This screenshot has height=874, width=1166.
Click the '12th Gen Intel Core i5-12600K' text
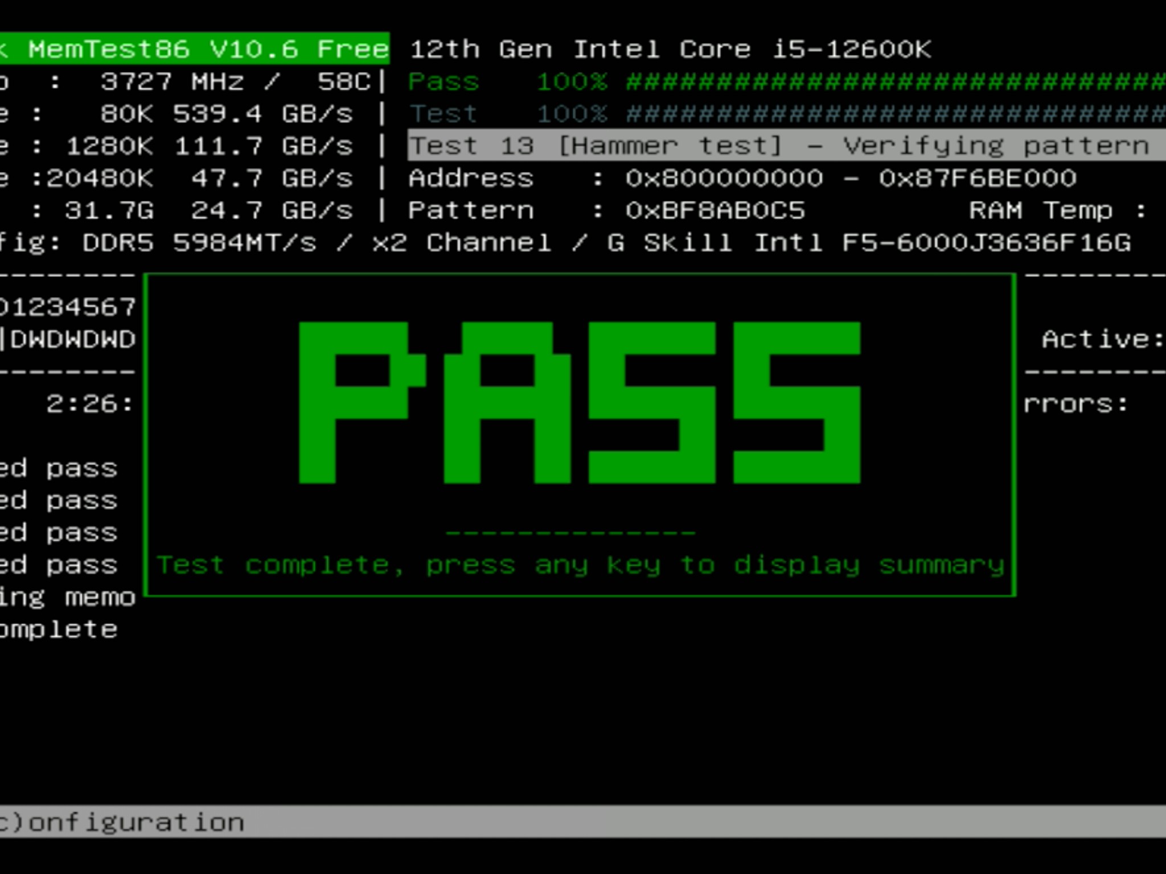[x=671, y=50]
